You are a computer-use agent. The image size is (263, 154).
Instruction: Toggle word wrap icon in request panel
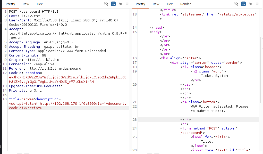pos(113,4)
